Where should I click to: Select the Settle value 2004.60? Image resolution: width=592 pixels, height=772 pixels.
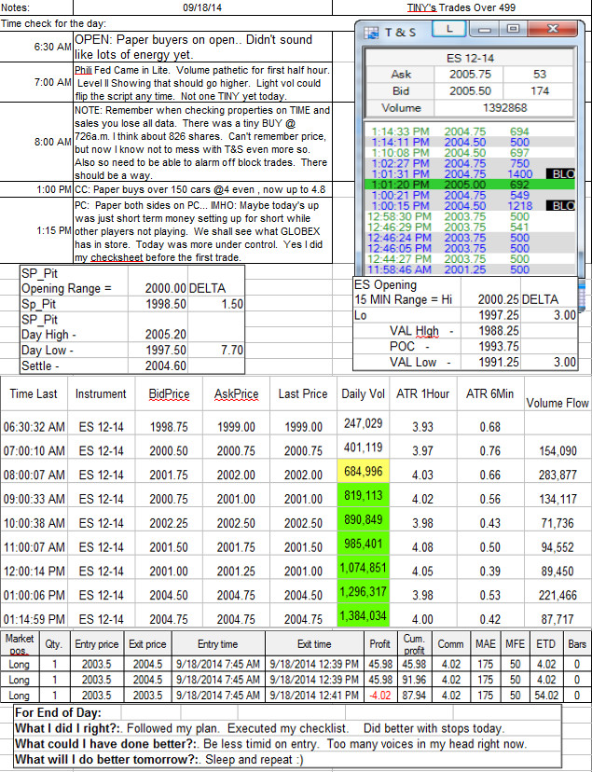[x=158, y=365]
